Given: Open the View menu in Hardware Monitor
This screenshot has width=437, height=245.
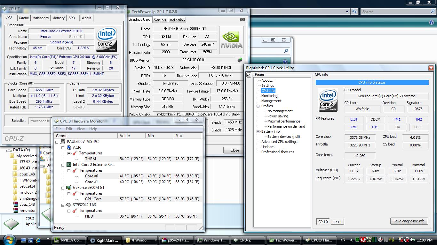Looking at the screenshot, I should pos(81,129).
